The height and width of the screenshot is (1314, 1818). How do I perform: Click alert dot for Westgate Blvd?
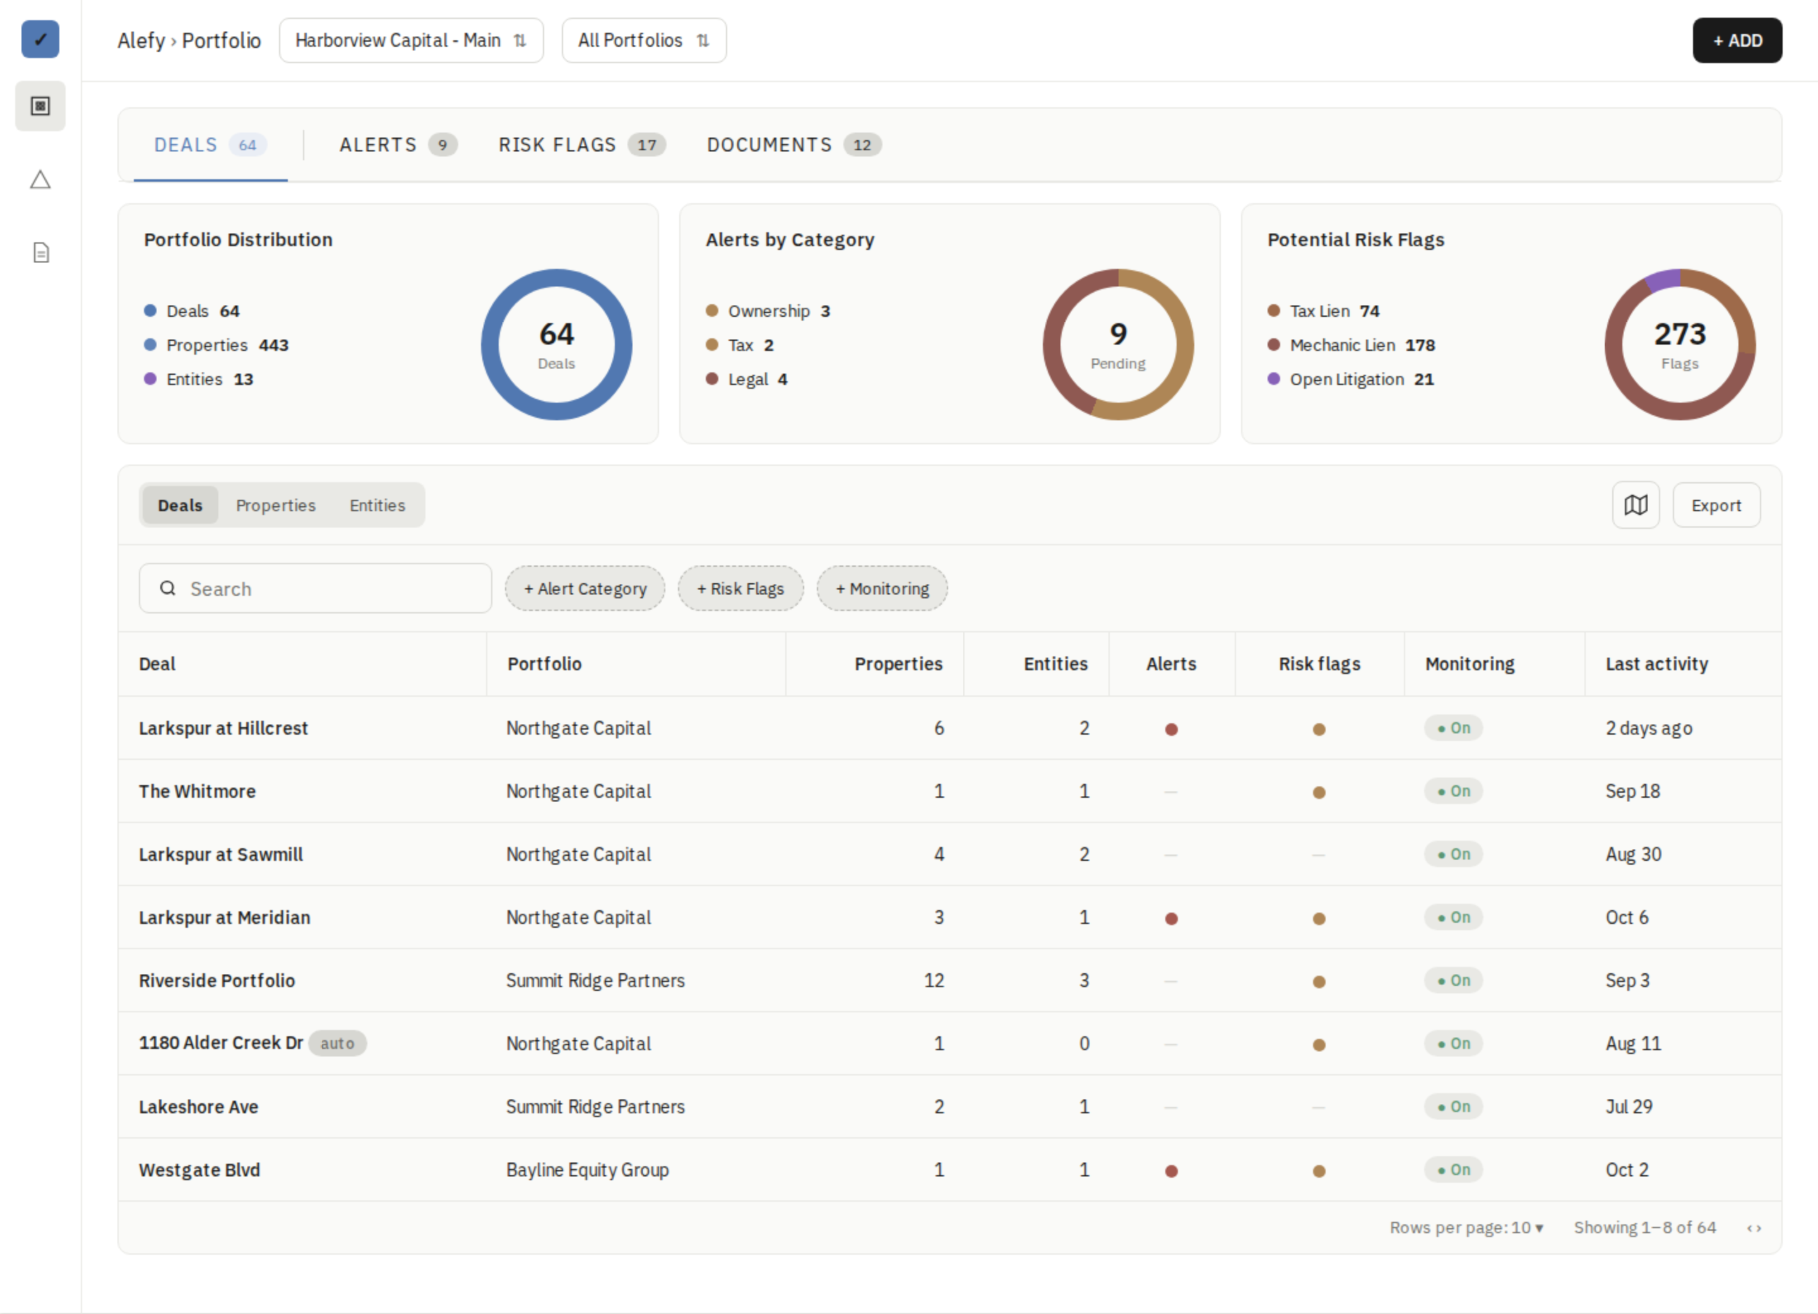1171,1171
